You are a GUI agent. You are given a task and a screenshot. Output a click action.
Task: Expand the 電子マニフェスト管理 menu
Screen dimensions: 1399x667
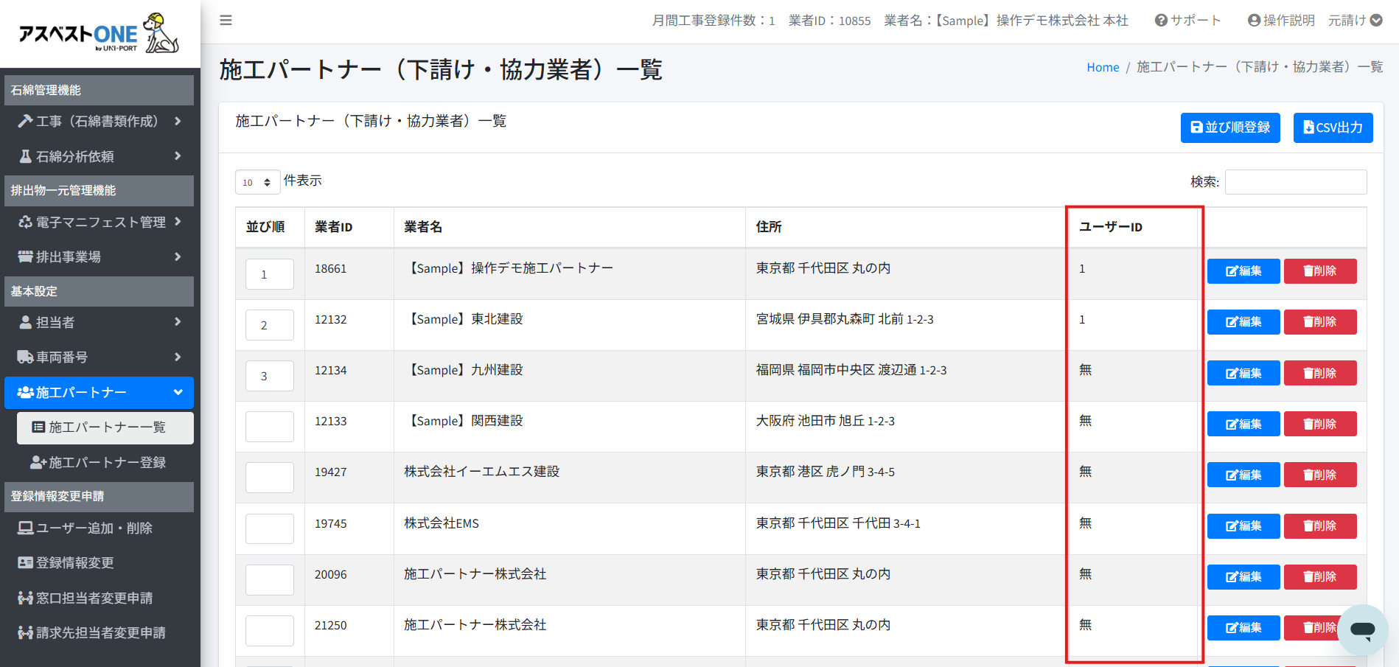point(99,222)
